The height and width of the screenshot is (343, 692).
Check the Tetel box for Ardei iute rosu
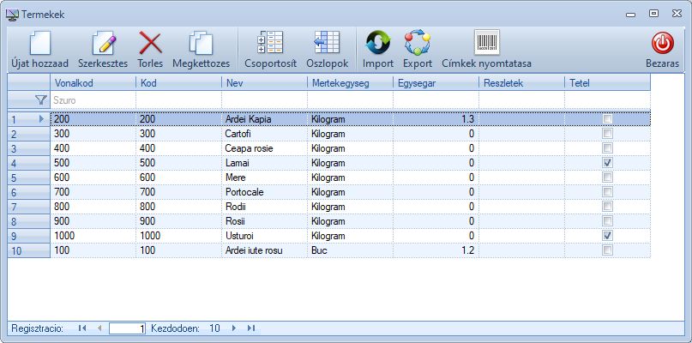608,250
